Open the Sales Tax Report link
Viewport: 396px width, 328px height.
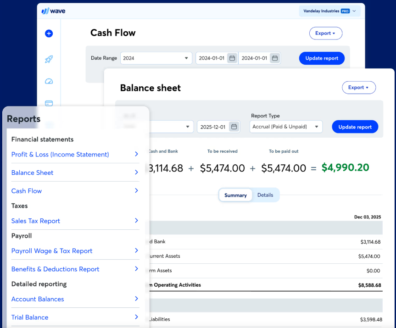point(36,221)
